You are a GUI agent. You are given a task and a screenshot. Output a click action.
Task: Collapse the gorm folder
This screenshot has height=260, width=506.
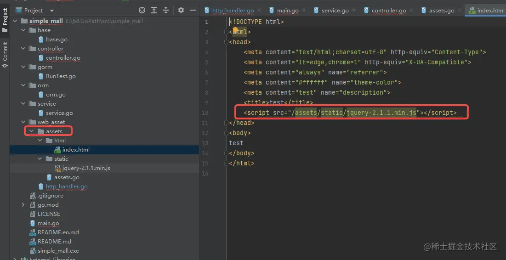[x=23, y=67]
